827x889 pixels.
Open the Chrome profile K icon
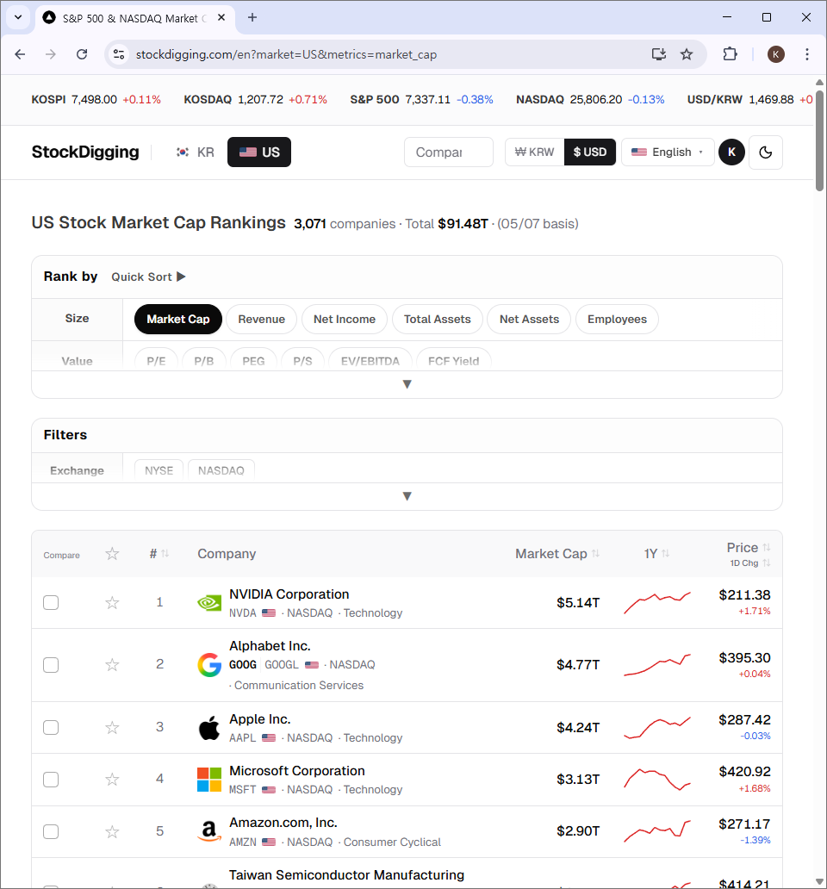775,54
